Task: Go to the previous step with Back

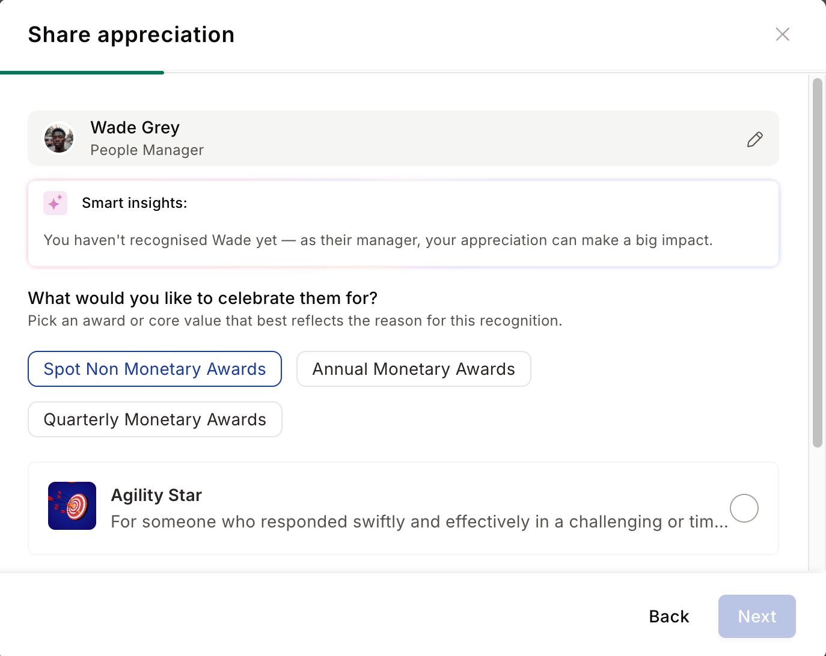Action: 669,616
